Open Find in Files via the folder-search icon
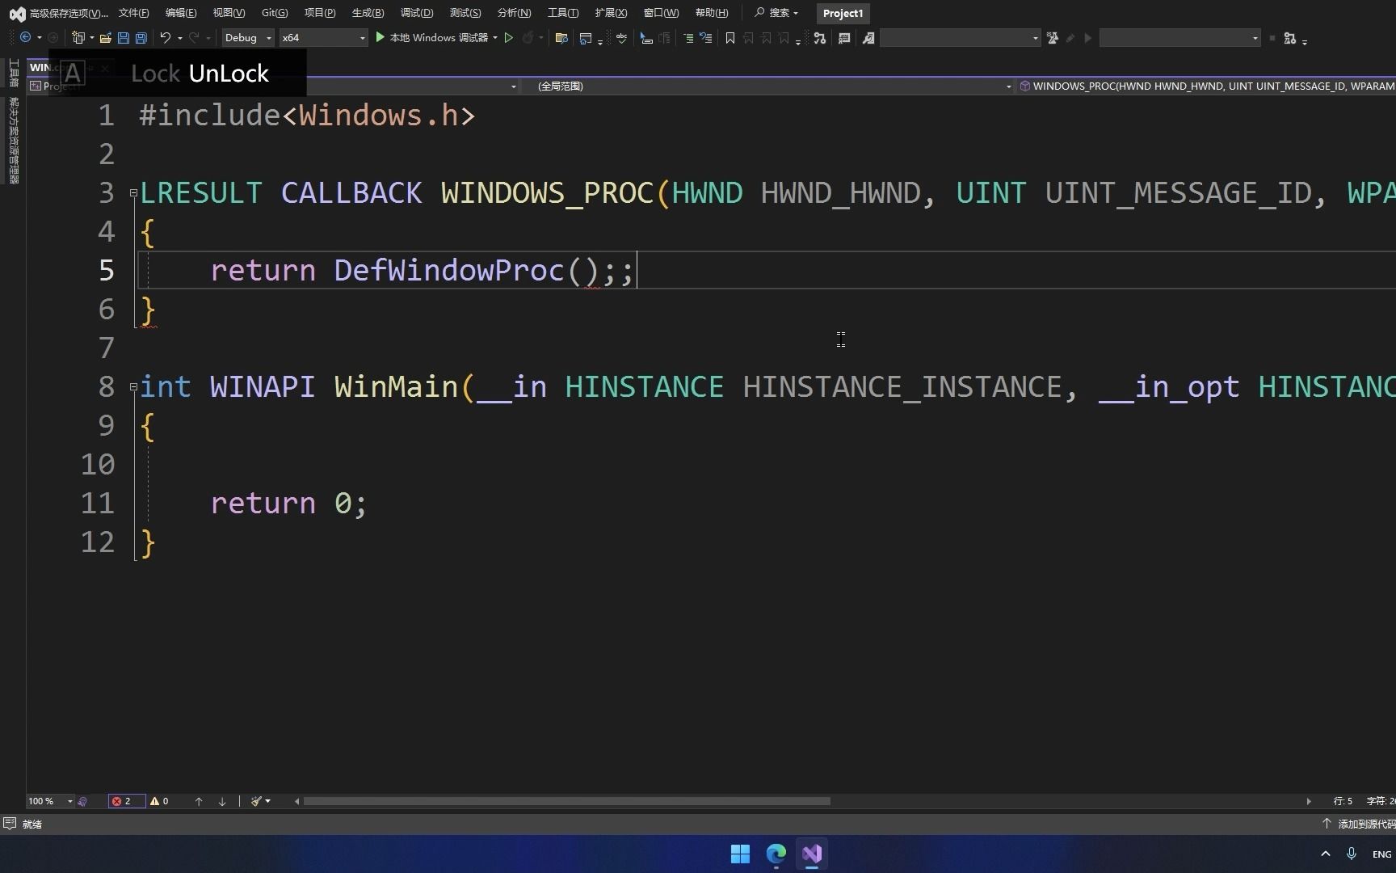1396x873 pixels. point(561,38)
